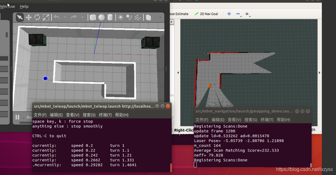Activate the rotate mode tool in Gazebo
Screen dimensions: 336x175
[37, 17]
